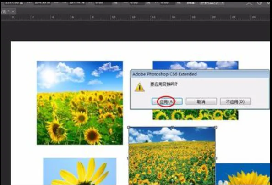Select the single yellow flower on light-blue background
Screen dimensions: 272x185
click(x=80, y=171)
